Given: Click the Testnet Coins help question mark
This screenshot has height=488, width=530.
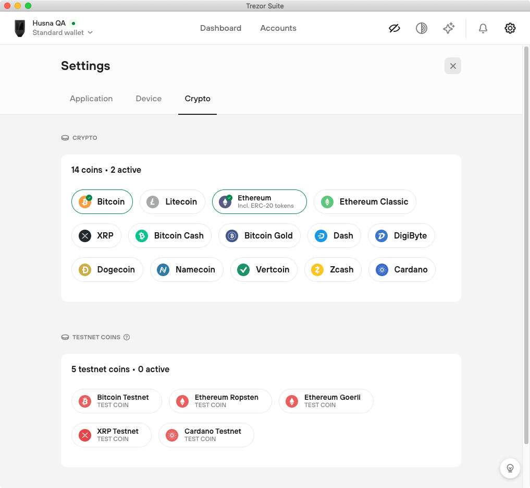Looking at the screenshot, I should (127, 337).
